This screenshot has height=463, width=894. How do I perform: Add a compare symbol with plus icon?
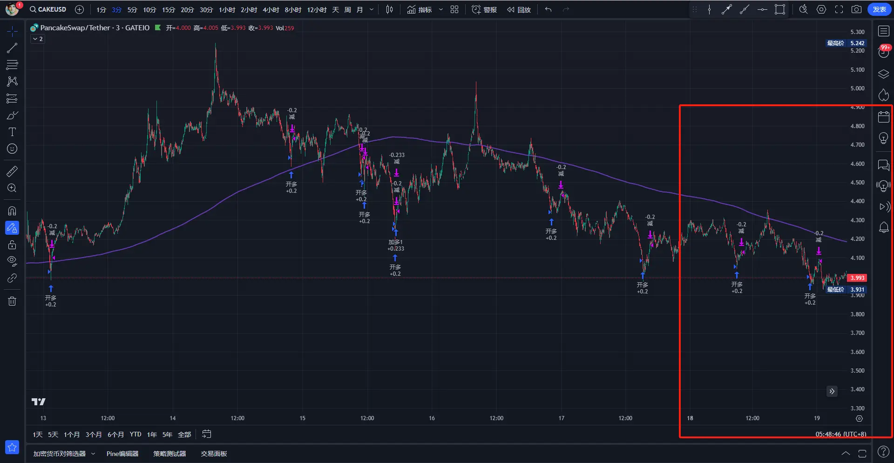click(80, 9)
